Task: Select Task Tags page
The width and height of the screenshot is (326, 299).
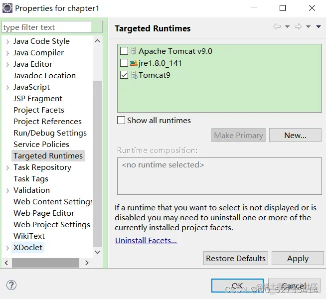Action: click(x=31, y=179)
